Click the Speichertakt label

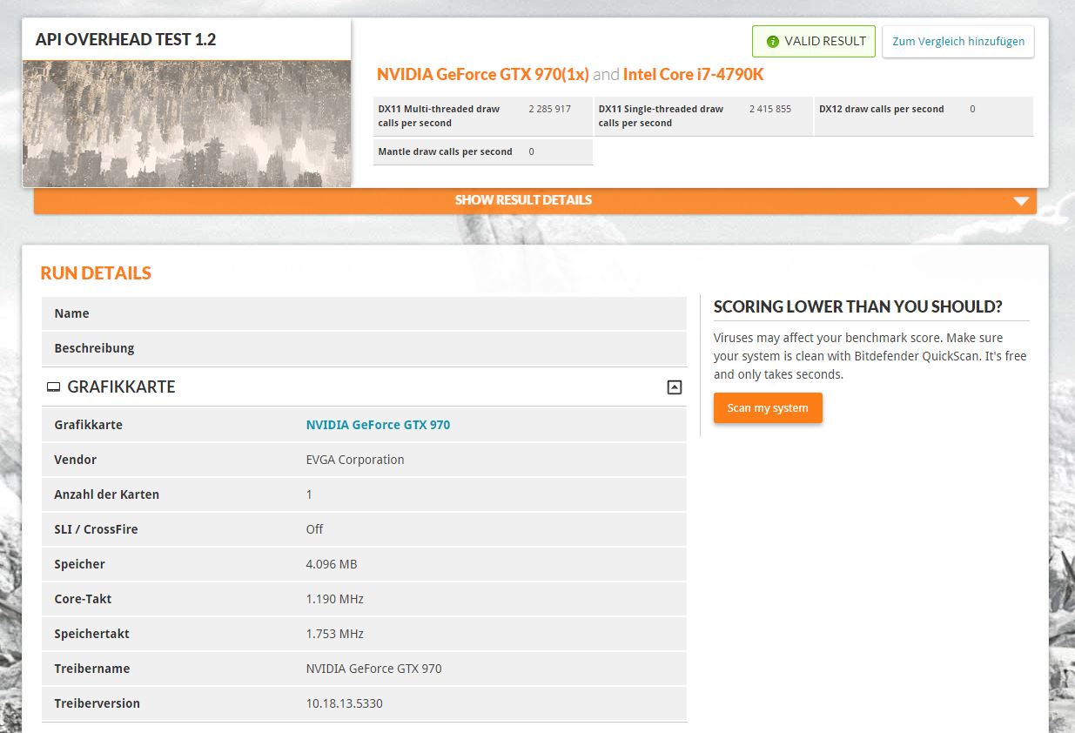[x=91, y=634]
